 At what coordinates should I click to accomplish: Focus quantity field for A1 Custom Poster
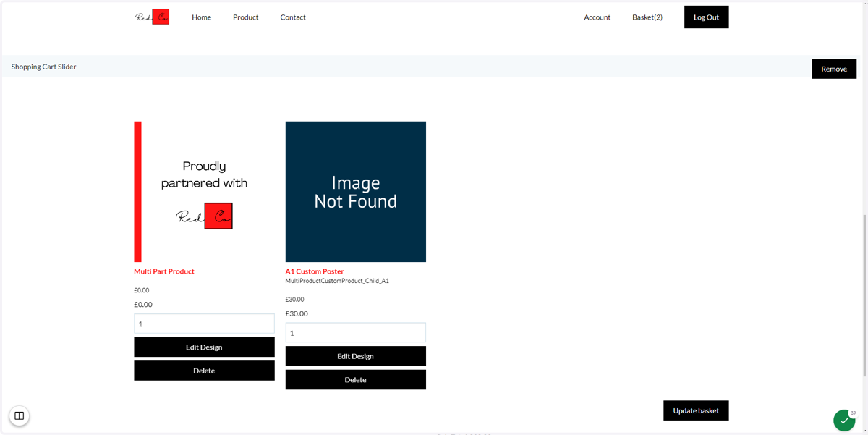coord(356,333)
